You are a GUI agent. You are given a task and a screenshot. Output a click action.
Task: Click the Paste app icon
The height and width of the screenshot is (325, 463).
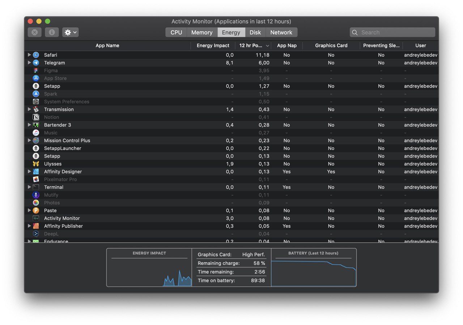click(x=36, y=211)
